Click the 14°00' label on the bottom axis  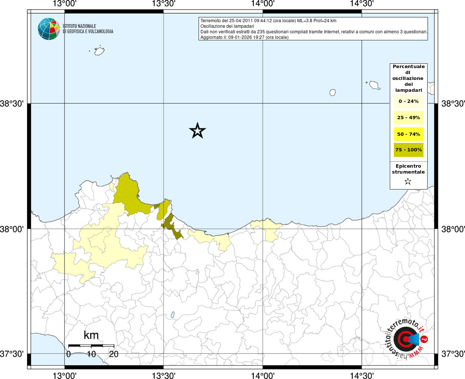tap(263, 376)
